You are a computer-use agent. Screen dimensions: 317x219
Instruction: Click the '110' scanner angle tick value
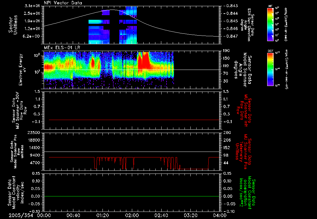(x=226, y=66)
